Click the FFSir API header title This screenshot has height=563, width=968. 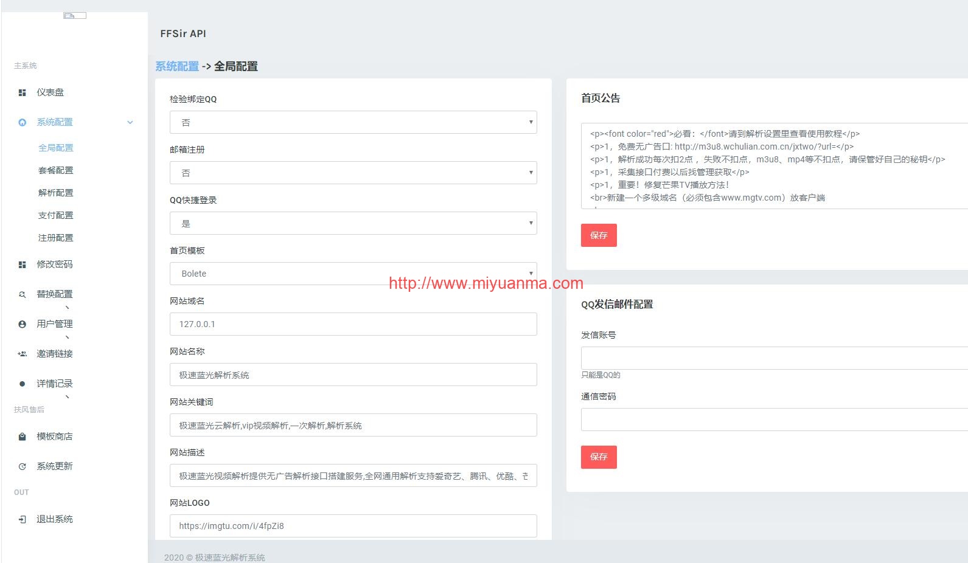[183, 34]
